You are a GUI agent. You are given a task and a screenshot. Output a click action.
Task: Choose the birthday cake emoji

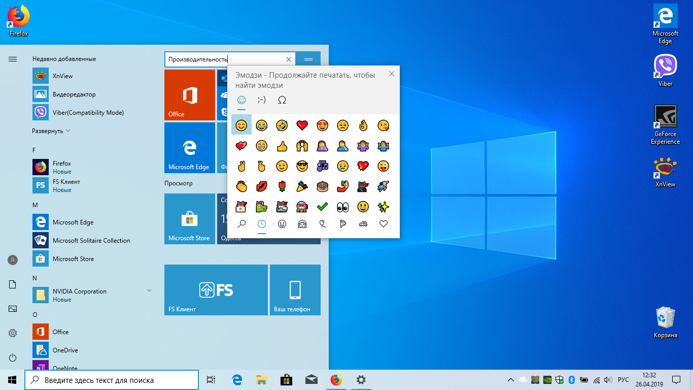(323, 186)
